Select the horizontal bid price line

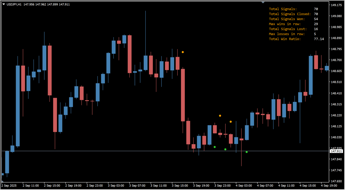[x=107, y=151]
